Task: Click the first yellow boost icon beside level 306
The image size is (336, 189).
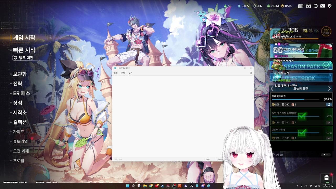Action: point(305,31)
